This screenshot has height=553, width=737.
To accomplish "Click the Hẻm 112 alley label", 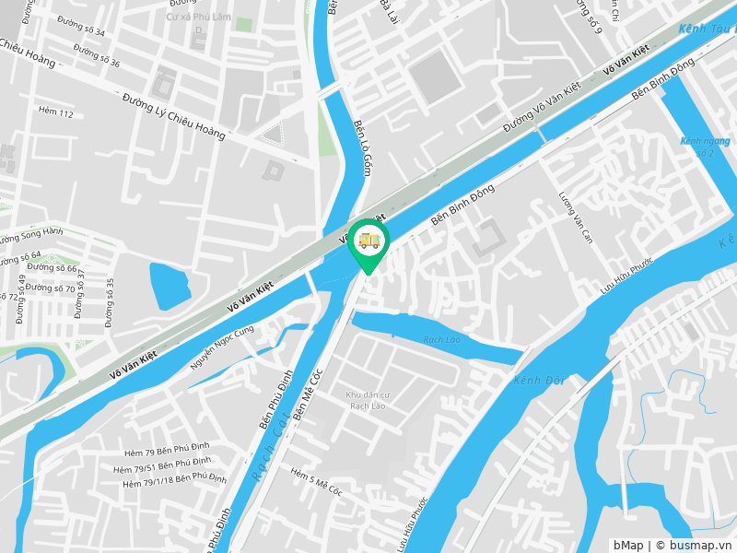I will click(x=56, y=112).
